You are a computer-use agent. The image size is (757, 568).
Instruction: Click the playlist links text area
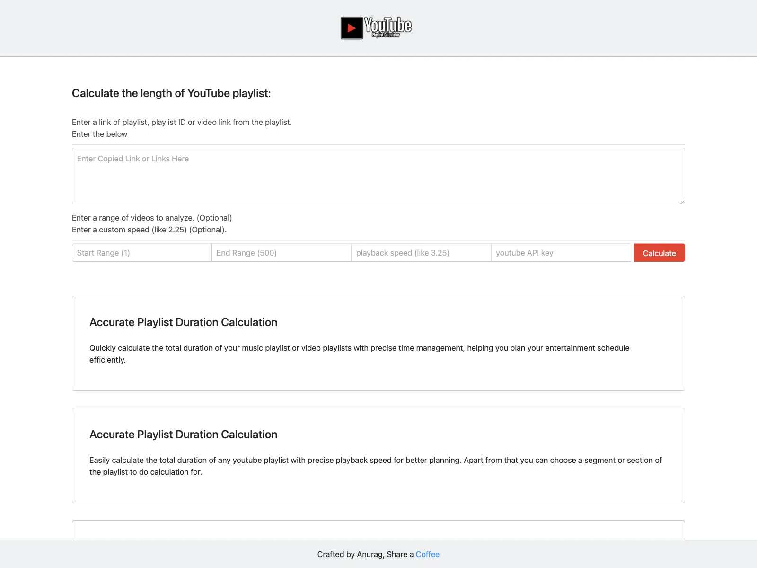(378, 176)
